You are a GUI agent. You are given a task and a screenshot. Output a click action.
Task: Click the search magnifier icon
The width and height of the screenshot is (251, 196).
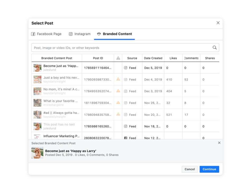(215, 48)
